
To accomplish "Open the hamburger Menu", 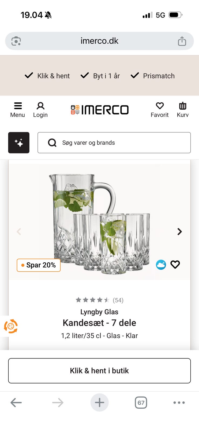I will pyautogui.click(x=18, y=110).
